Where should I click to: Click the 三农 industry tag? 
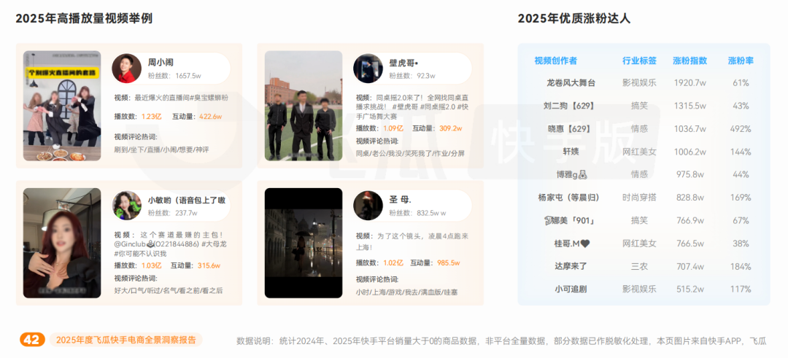pos(639,267)
